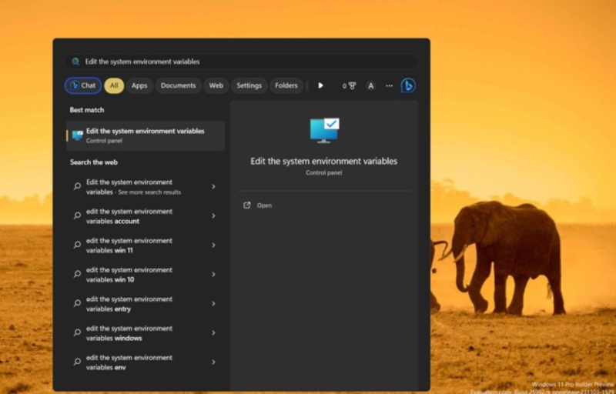616x394 pixels.
Task: Select the Web filter tab
Action: (x=216, y=85)
